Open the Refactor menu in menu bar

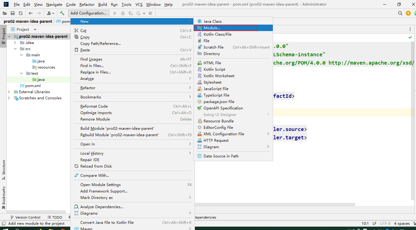(x=87, y=5)
